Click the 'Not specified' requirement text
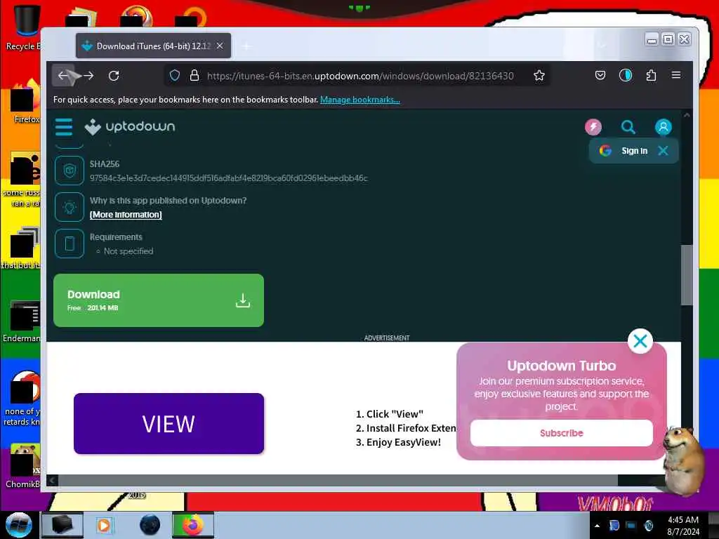This screenshot has height=539, width=719. [128, 251]
